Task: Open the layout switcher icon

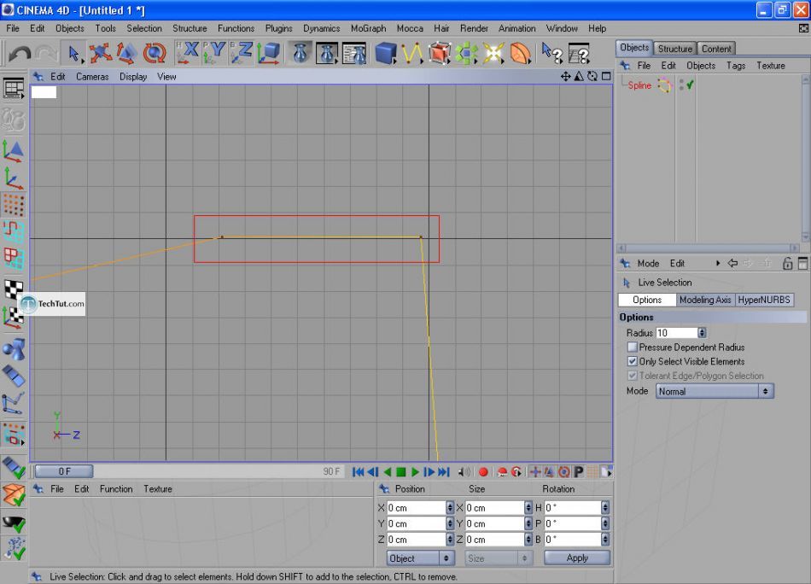Action: 14,89
